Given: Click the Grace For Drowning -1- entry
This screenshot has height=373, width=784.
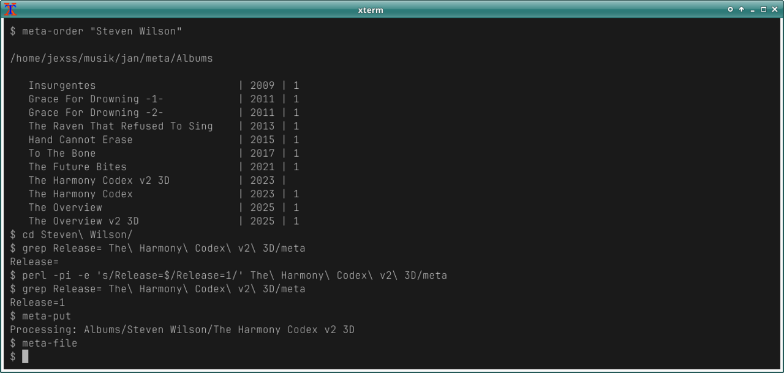Looking at the screenshot, I should [96, 99].
